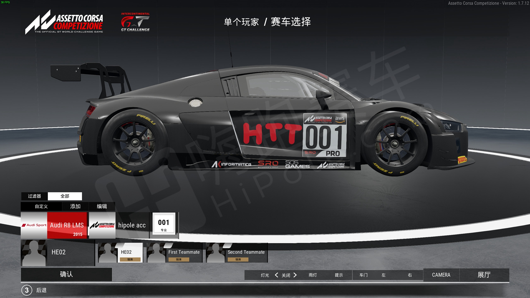Click the 车门 doors label
Image resolution: width=530 pixels, height=298 pixels.
364,275
